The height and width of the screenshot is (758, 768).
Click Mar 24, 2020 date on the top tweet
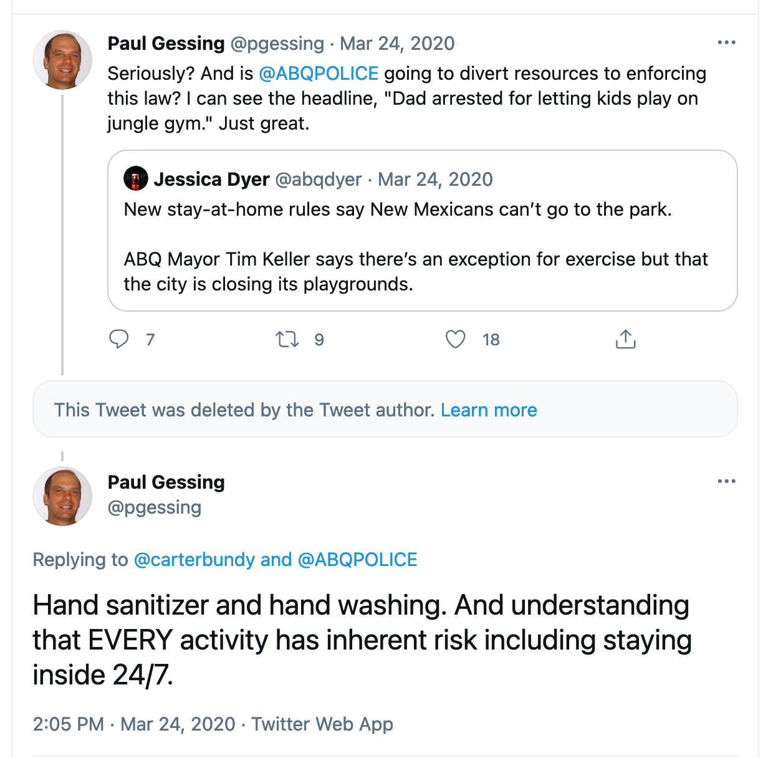tap(397, 44)
